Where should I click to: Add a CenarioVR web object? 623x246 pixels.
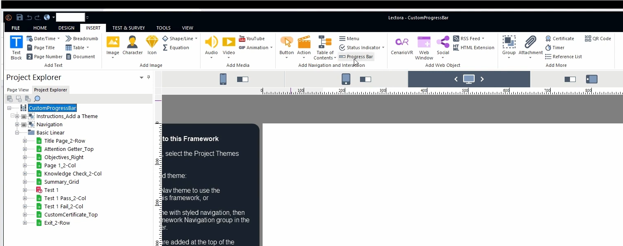point(401,45)
